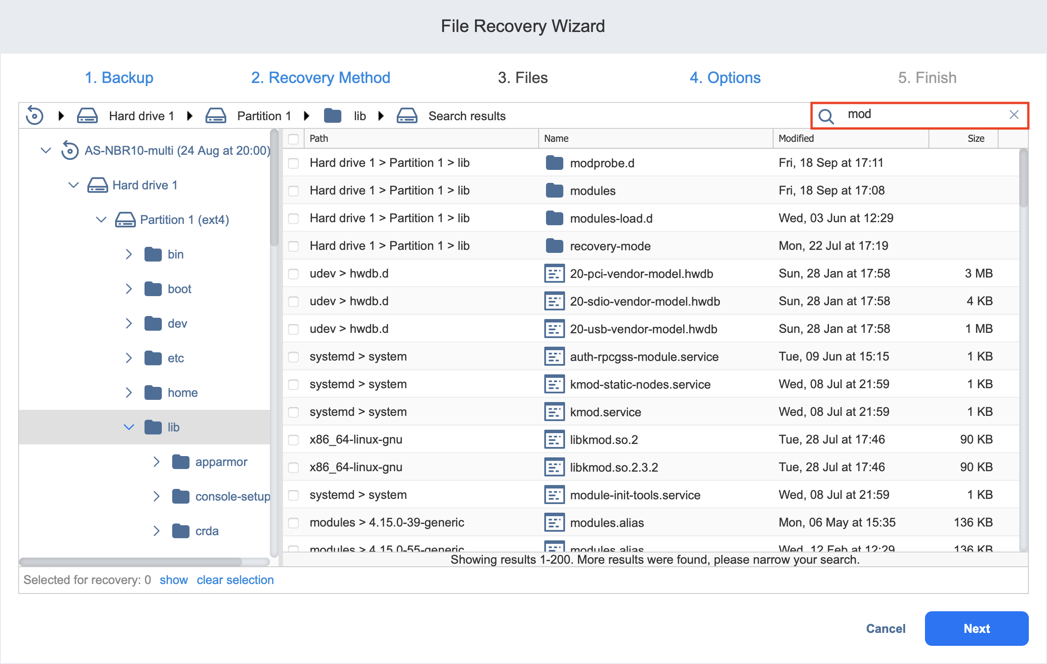Tick checkbox for libkmod.so.2 row

(293, 440)
